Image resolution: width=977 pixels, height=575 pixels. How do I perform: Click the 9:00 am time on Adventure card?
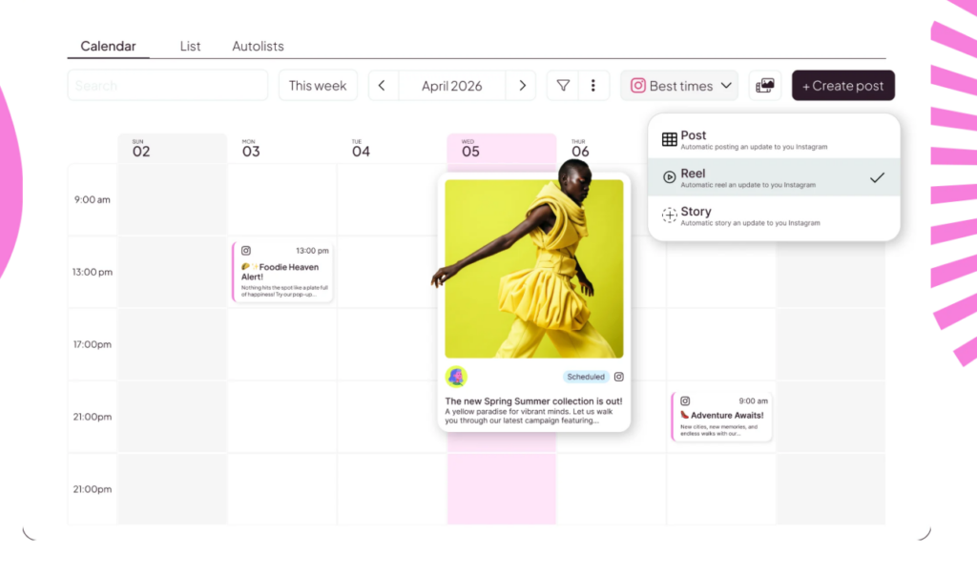(x=754, y=401)
